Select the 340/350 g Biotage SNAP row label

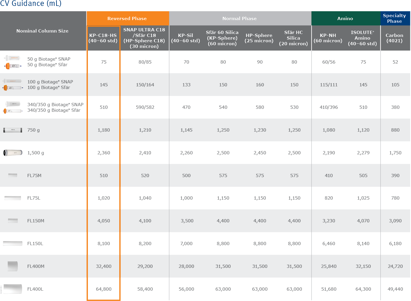pyautogui.click(x=55, y=104)
